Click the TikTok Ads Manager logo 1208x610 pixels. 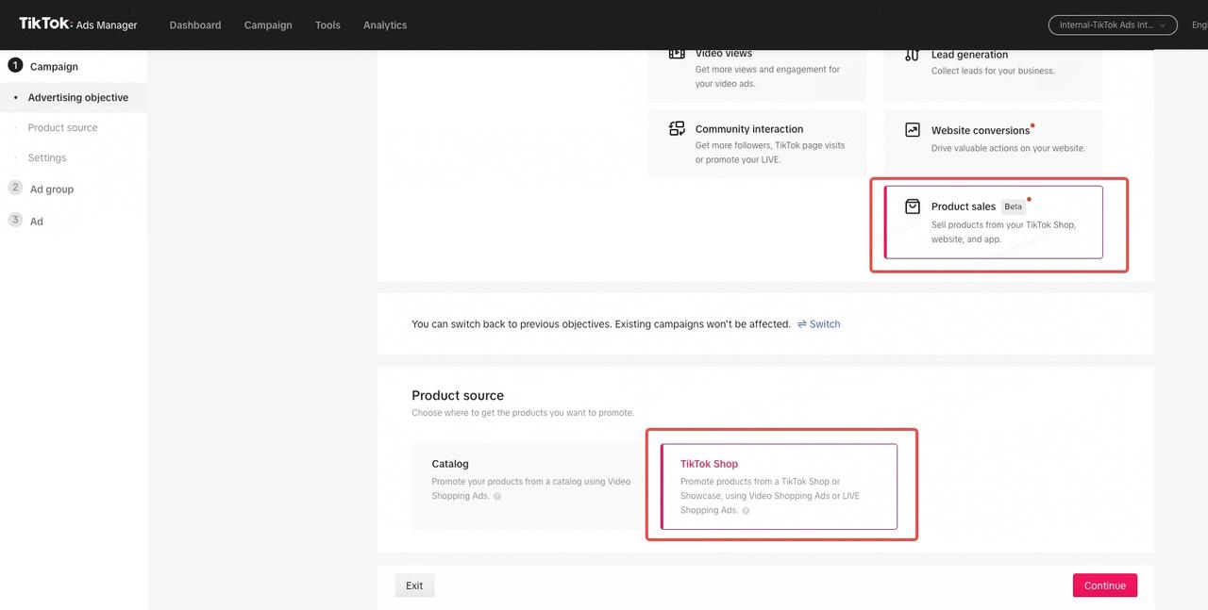78,25
